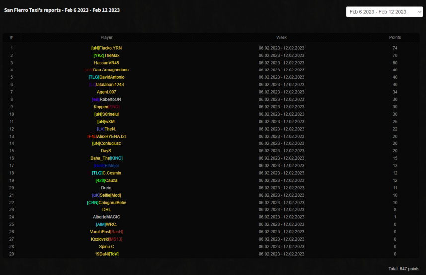Select AlbertoMAGIC player entry
The height and width of the screenshot is (275, 426).
tap(106, 217)
